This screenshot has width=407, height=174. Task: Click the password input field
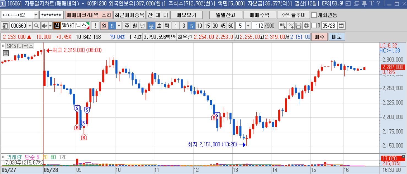tap(51, 15)
